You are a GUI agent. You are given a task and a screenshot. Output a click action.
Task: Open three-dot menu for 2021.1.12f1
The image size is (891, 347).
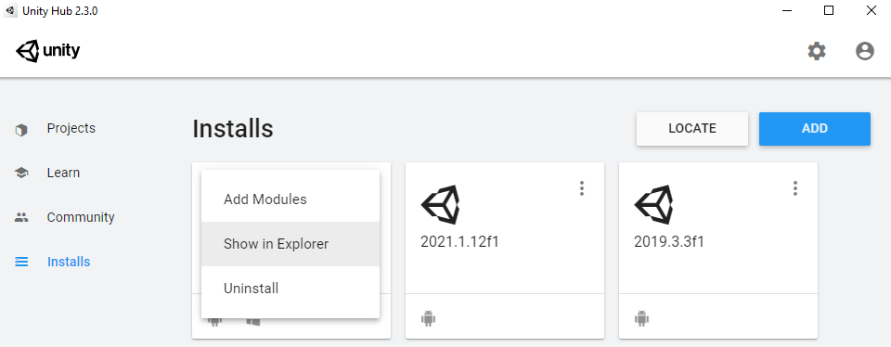[581, 188]
